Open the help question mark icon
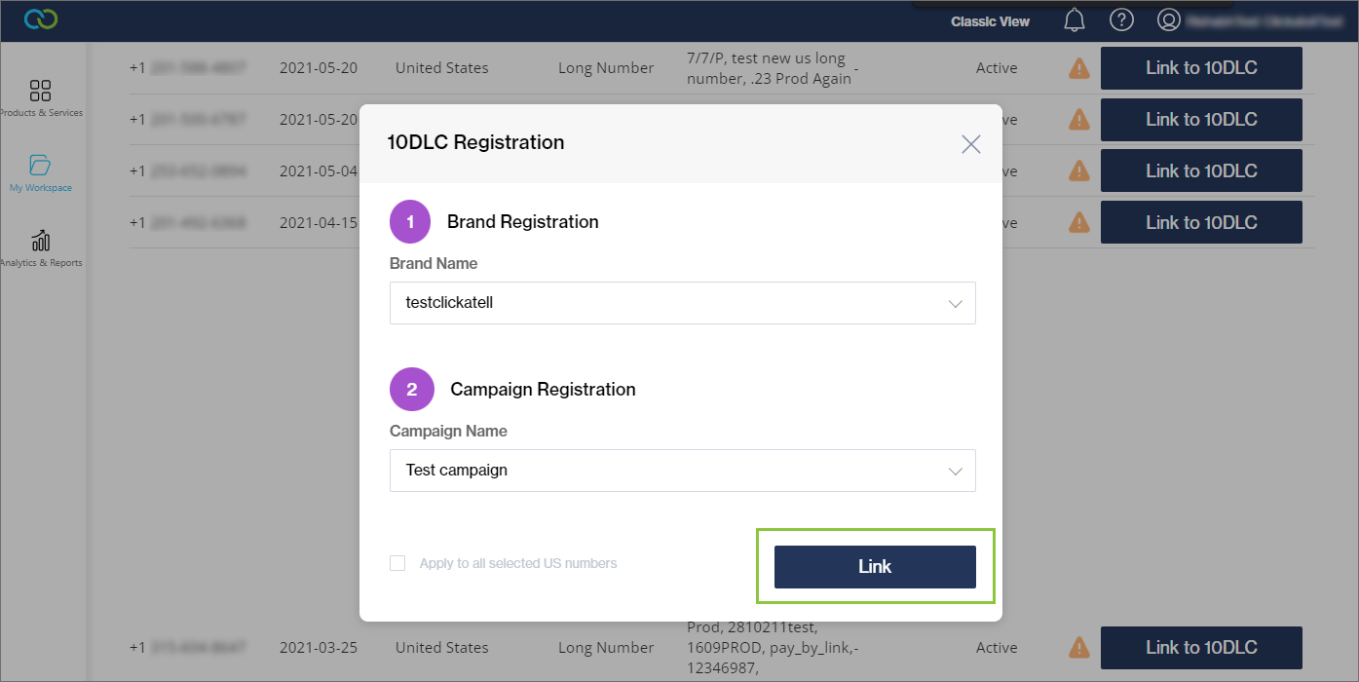The width and height of the screenshot is (1359, 682). [1121, 20]
